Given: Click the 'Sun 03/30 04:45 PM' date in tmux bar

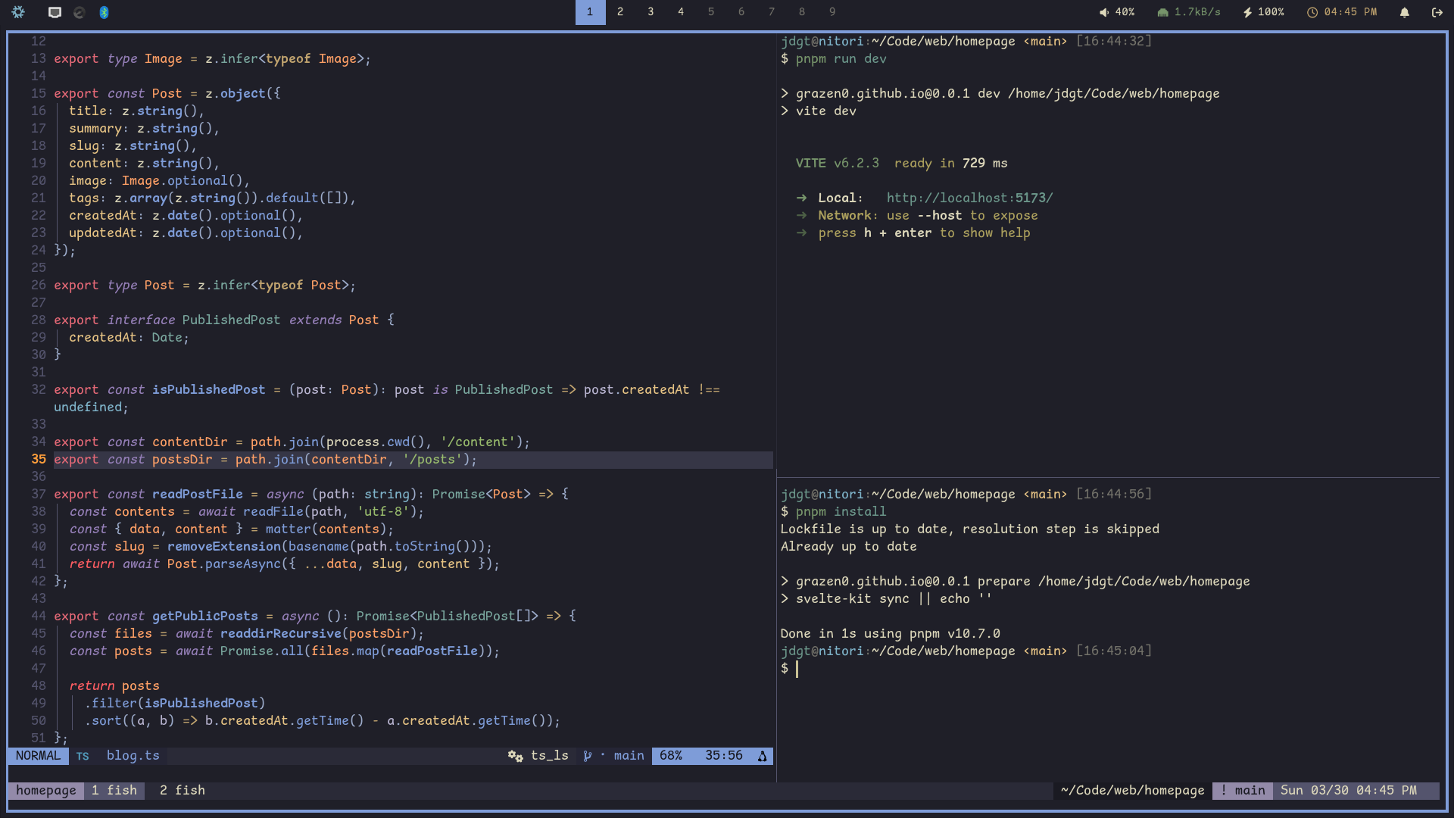Looking at the screenshot, I should tap(1349, 790).
